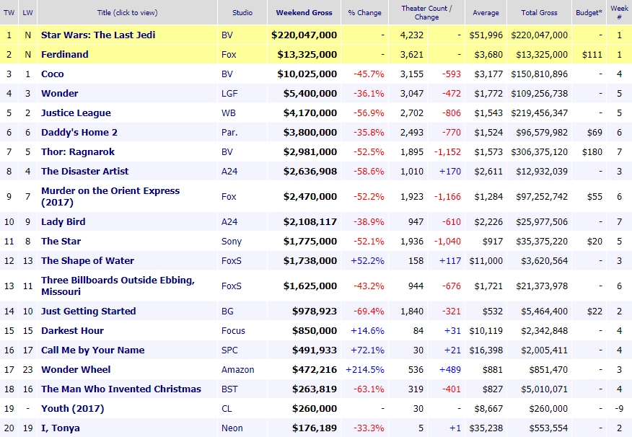Sort by TW column header

[9, 12]
